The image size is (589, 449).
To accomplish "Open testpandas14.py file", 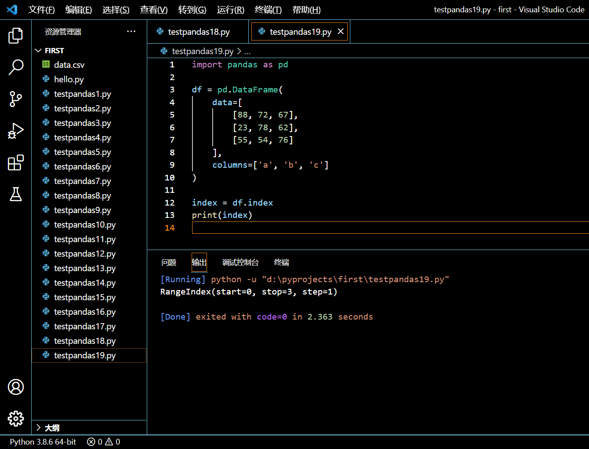I will pyautogui.click(x=89, y=283).
